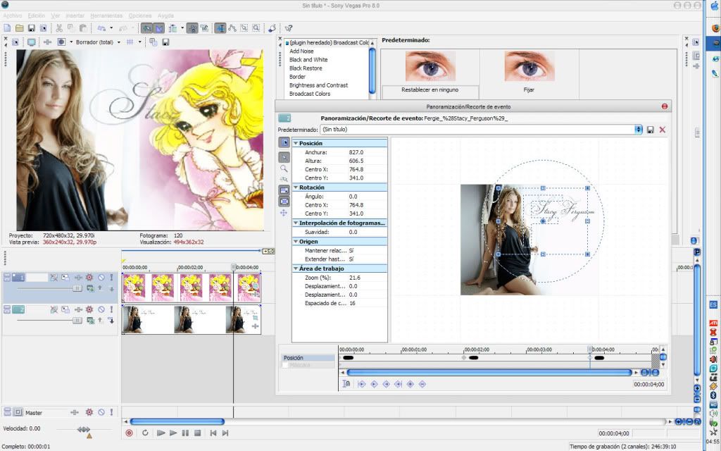The height and width of the screenshot is (451, 721).
Task: Collapse the Interpolación de fotogramas section
Action: click(296, 223)
